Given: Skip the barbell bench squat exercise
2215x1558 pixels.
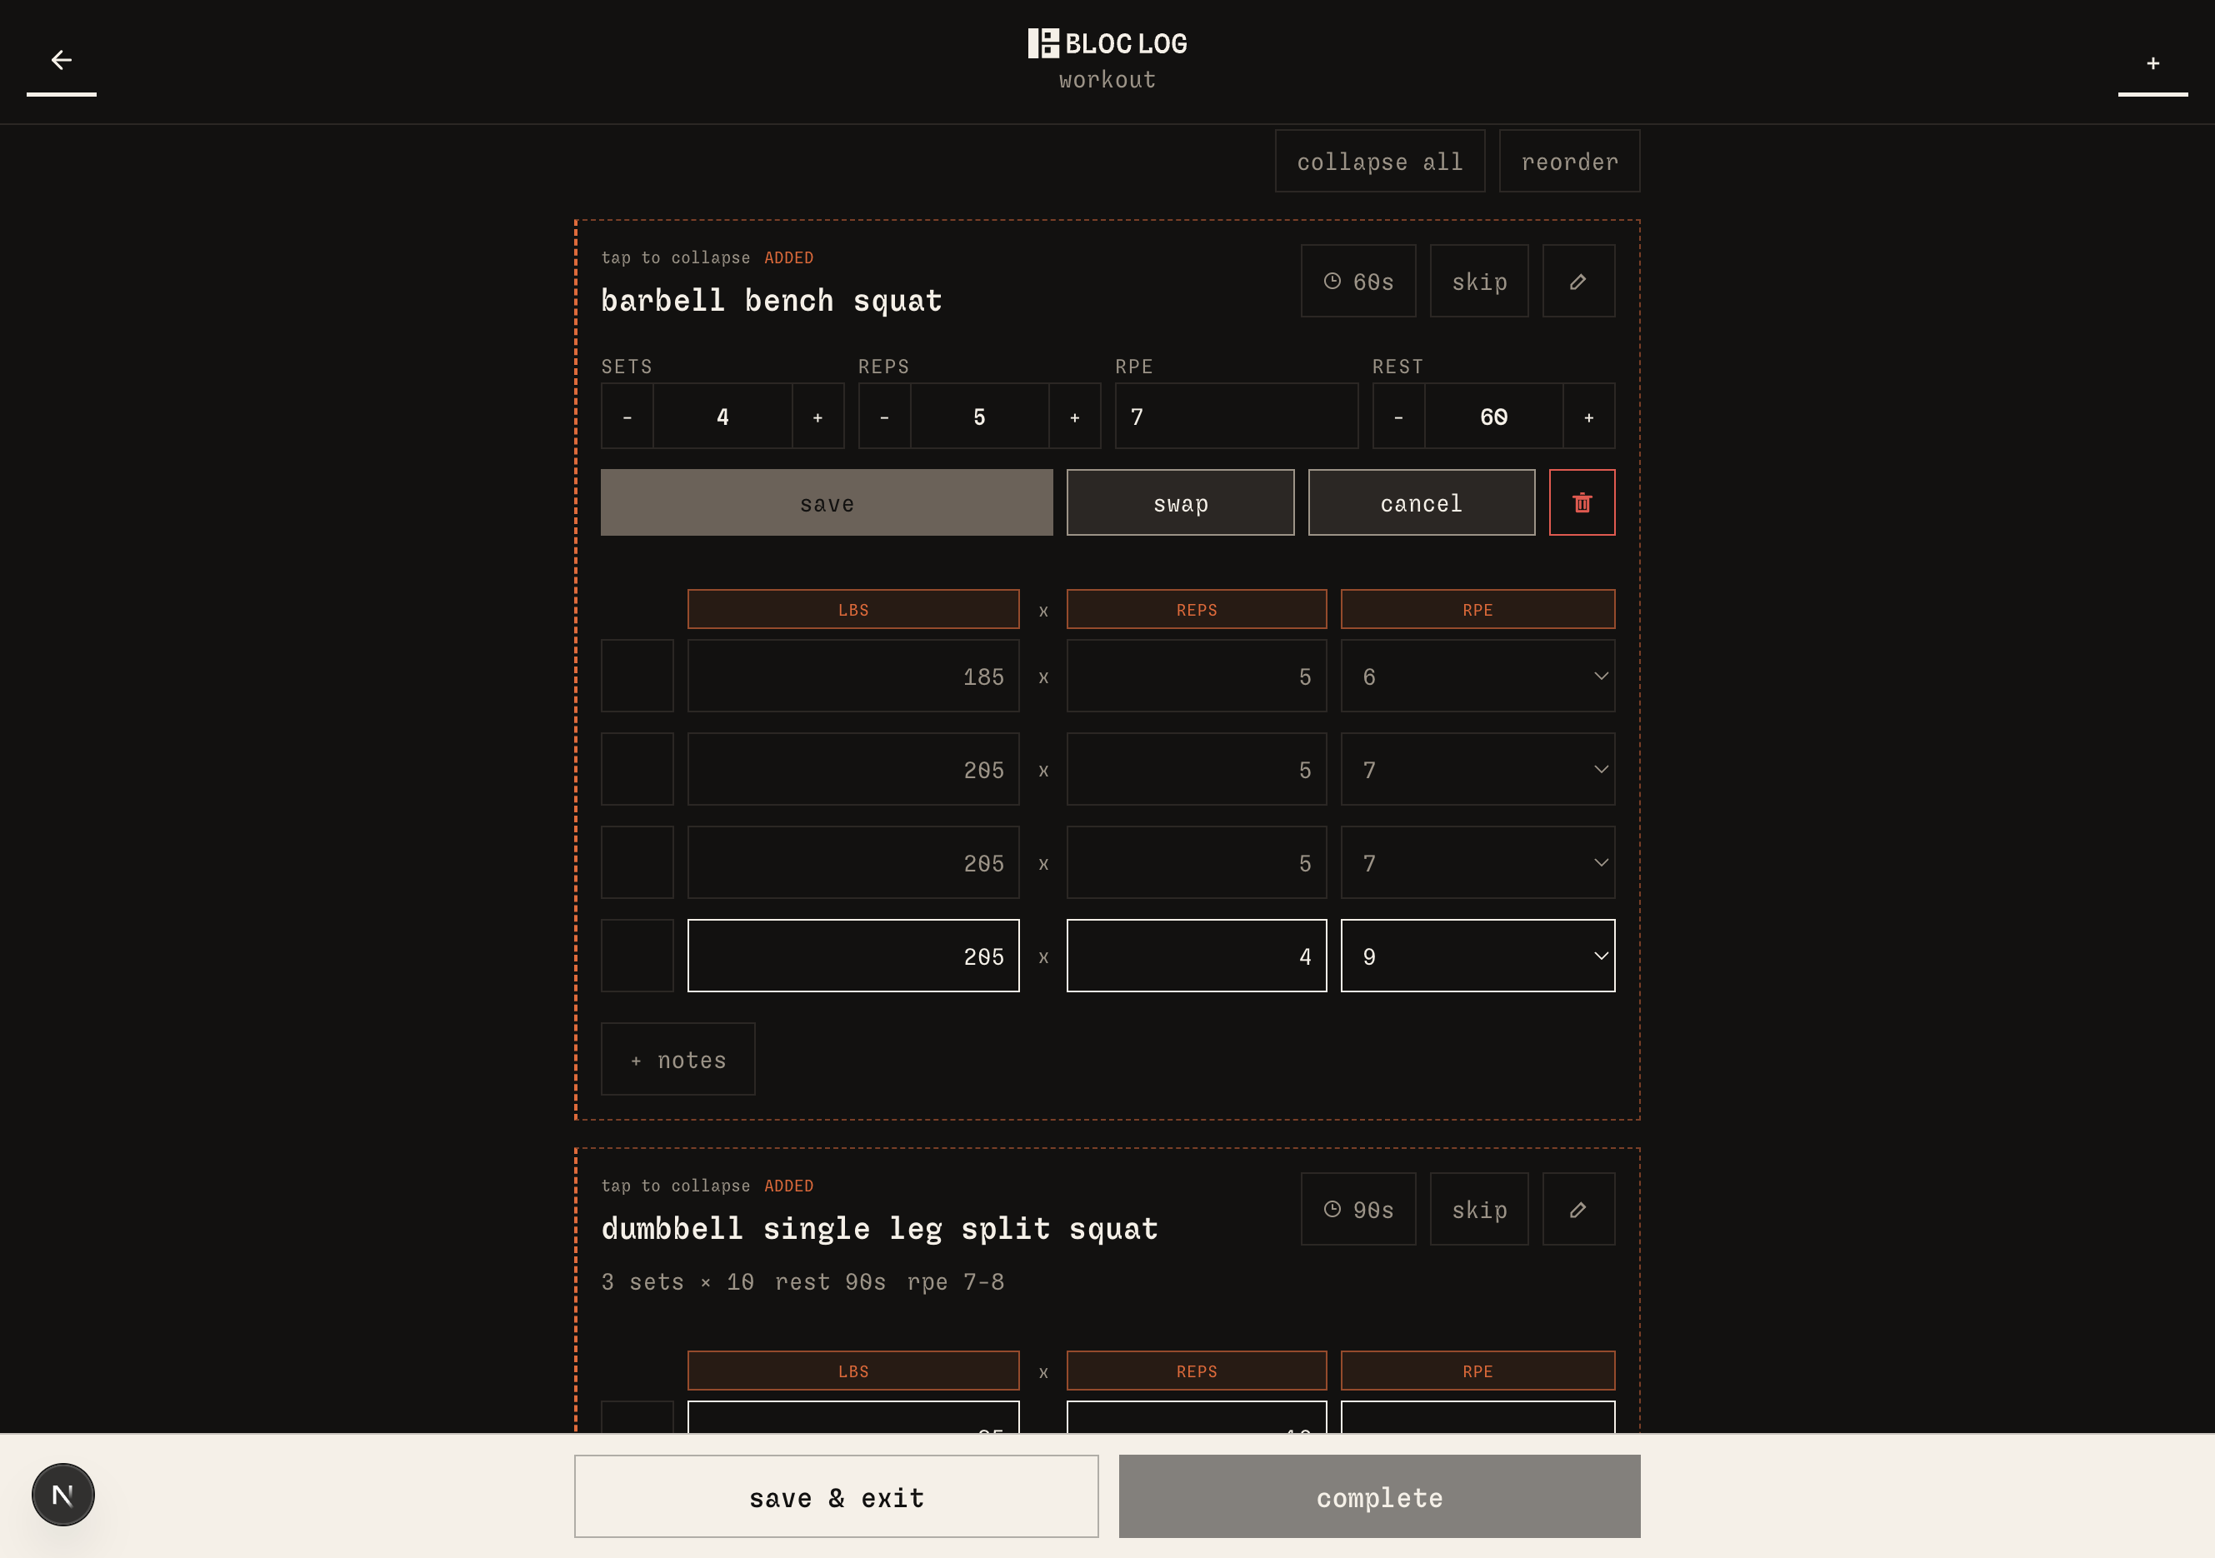Looking at the screenshot, I should pyautogui.click(x=1479, y=281).
